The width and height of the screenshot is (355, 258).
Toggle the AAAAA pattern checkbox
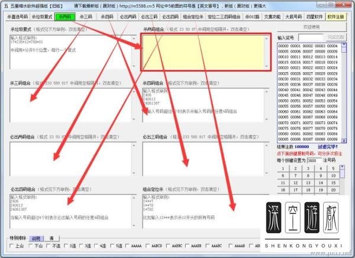pos(127,246)
